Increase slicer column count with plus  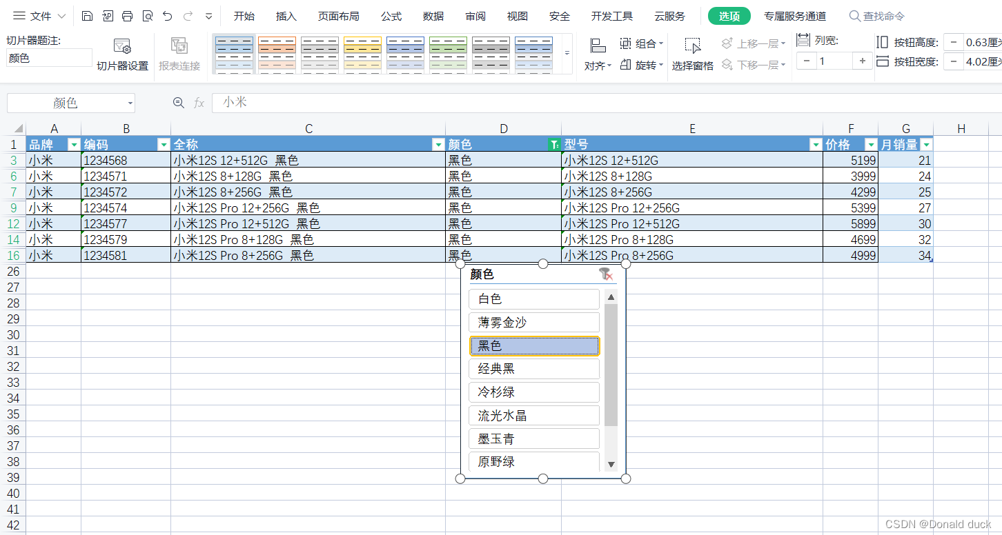coord(863,61)
